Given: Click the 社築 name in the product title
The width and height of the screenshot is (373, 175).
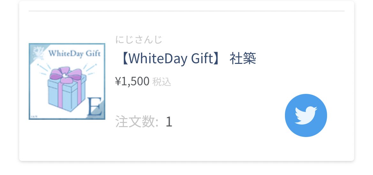Looking at the screenshot, I should coord(242,58).
